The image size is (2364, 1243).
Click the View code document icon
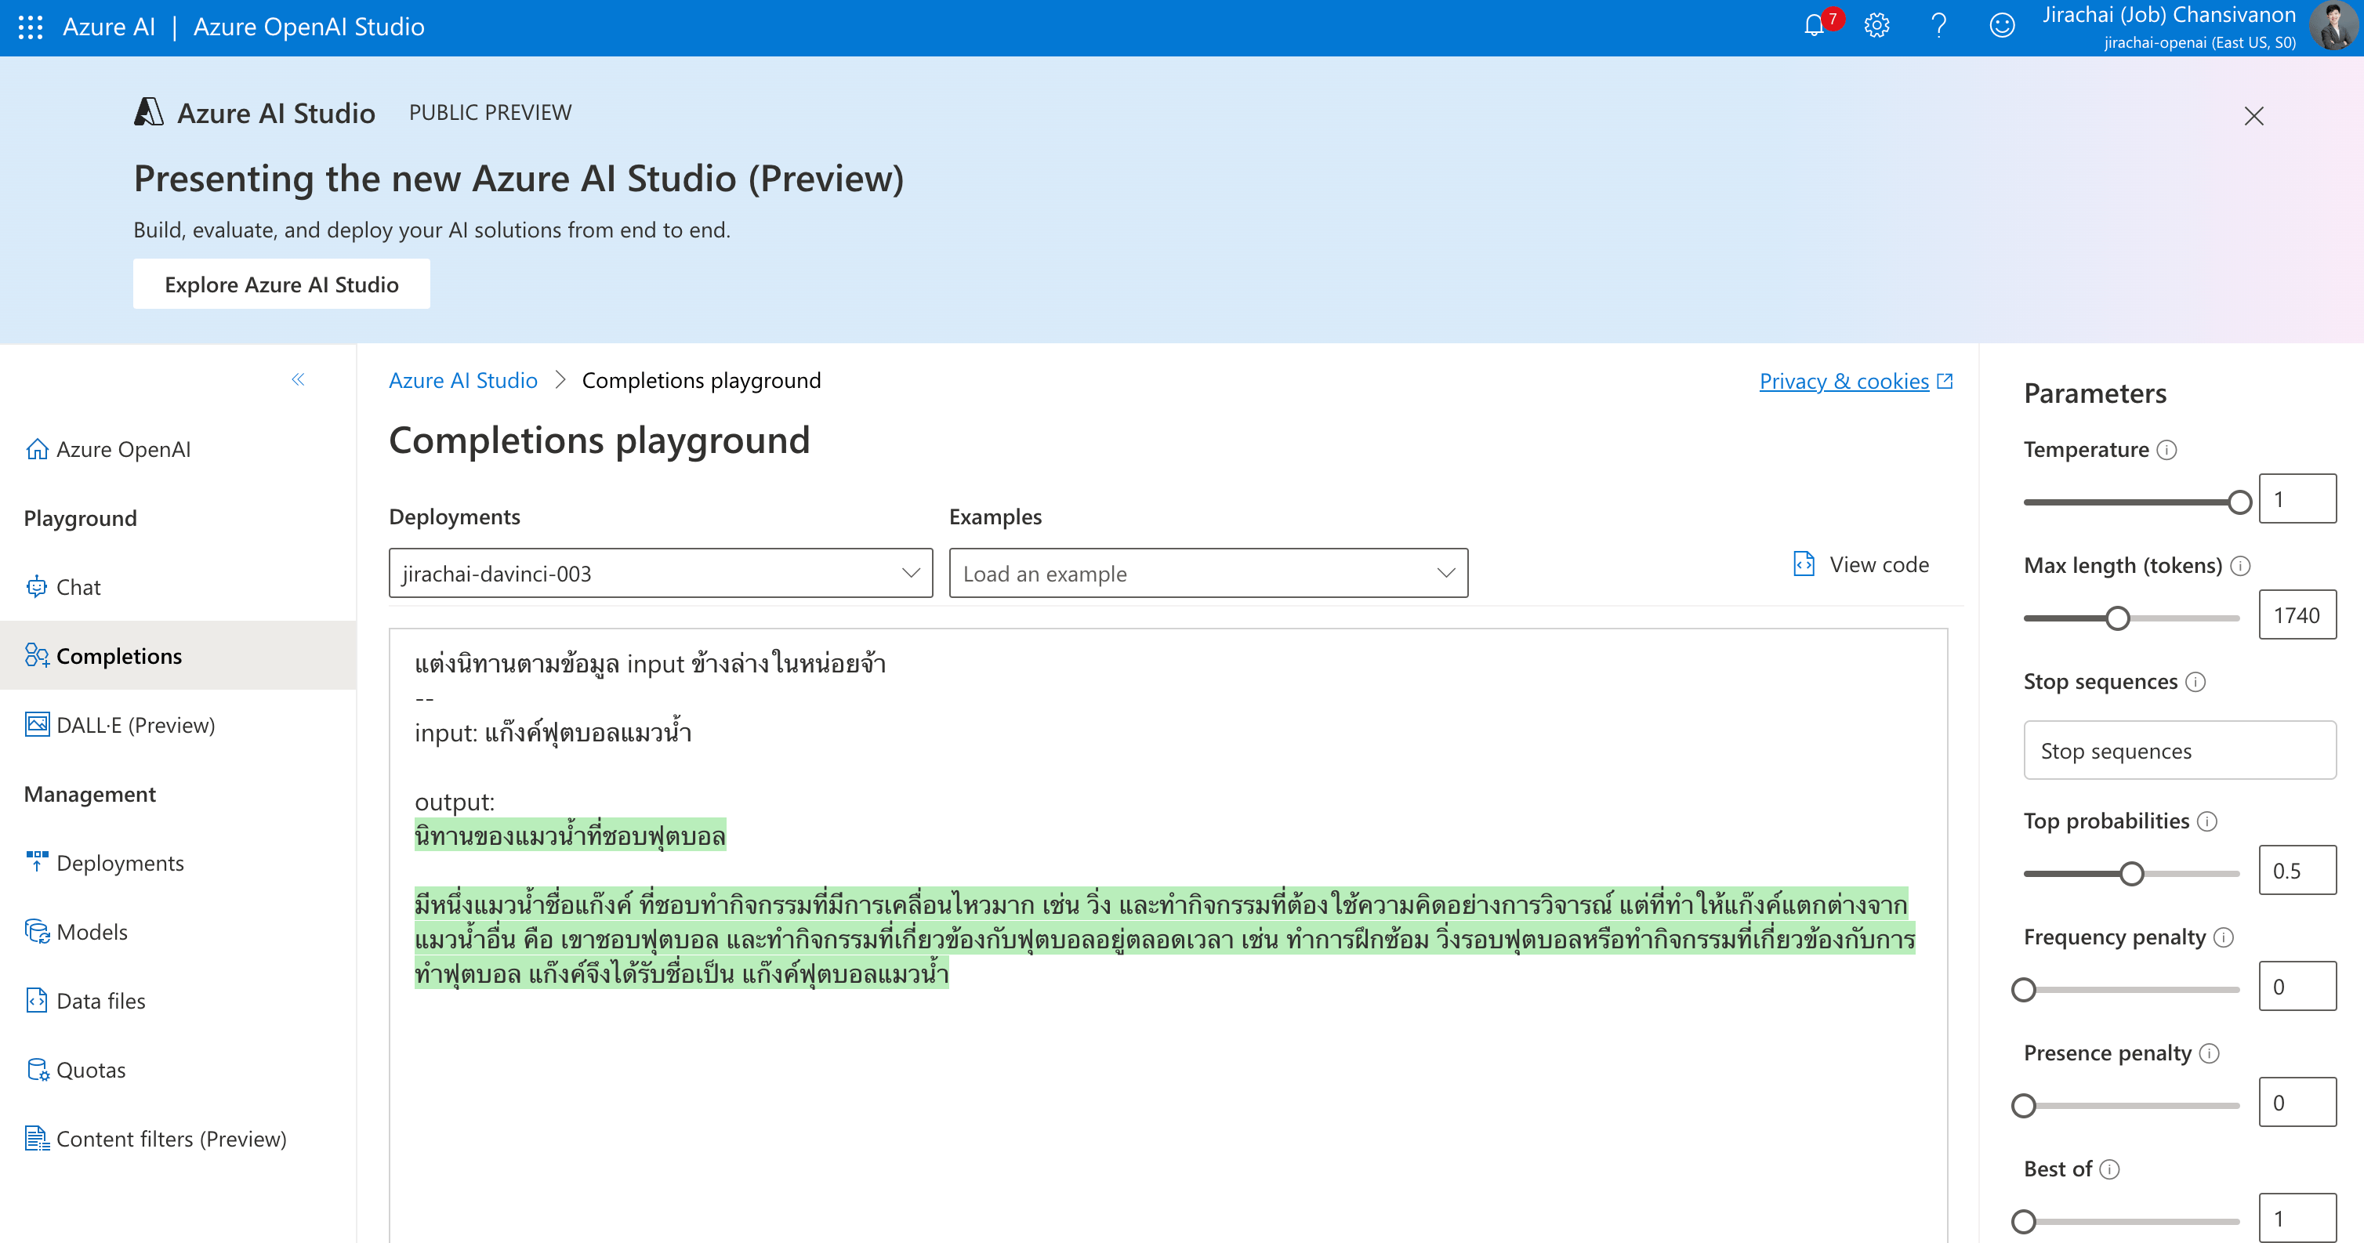1804,564
